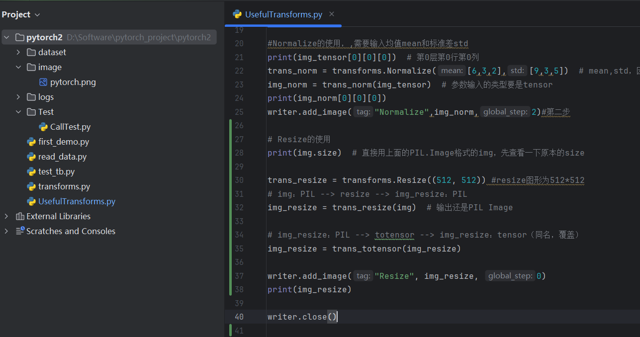The height and width of the screenshot is (337, 640).
Task: Click the logs folder icon
Action: 32,97
